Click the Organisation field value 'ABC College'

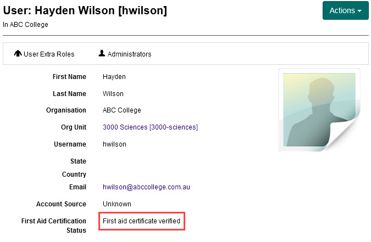coord(121,110)
